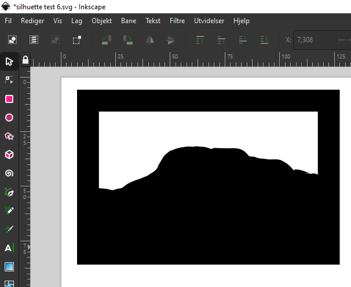
Task: Pick the Pencil freehand tool
Action: (x=9, y=210)
